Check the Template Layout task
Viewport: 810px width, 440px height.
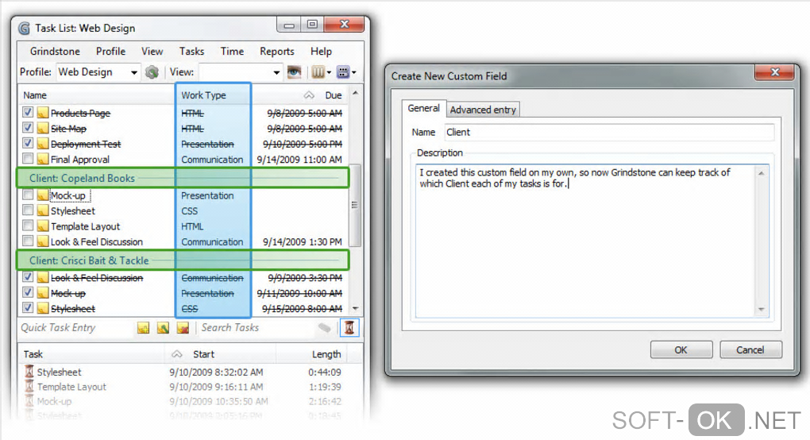point(28,226)
